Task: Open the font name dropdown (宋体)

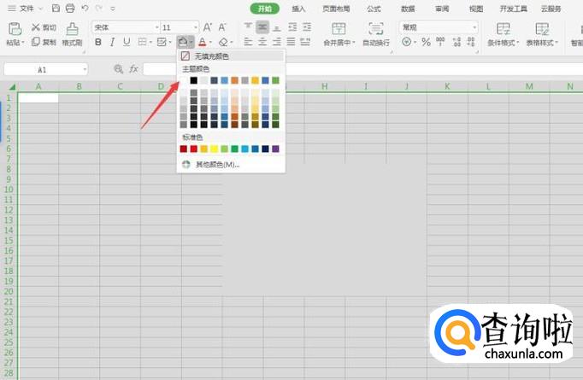Action: [x=124, y=27]
